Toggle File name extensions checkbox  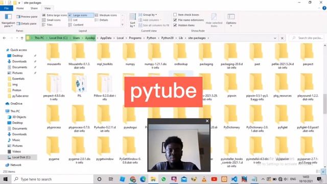[175, 20]
